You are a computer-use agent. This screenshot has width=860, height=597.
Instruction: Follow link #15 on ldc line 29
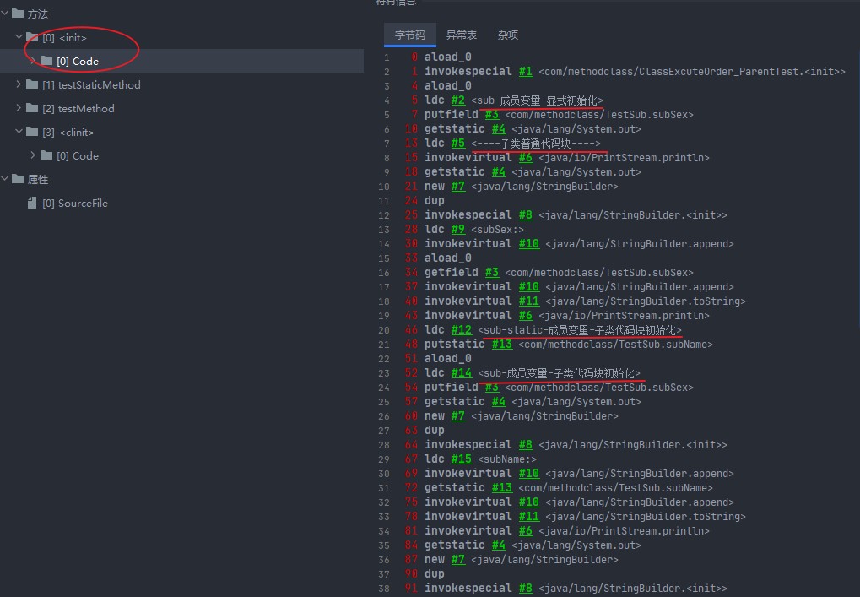point(462,459)
